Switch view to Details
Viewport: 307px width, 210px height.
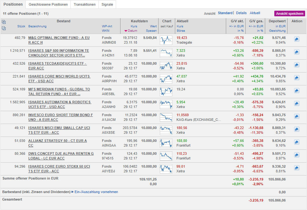pyautogui.click(x=241, y=13)
